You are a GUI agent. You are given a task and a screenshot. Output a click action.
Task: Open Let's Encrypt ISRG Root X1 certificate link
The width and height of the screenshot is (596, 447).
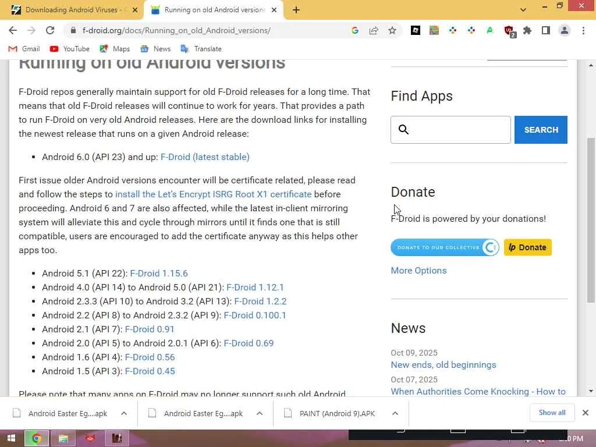point(213,194)
